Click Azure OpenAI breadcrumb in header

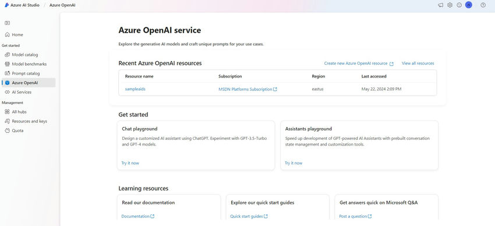62,5
